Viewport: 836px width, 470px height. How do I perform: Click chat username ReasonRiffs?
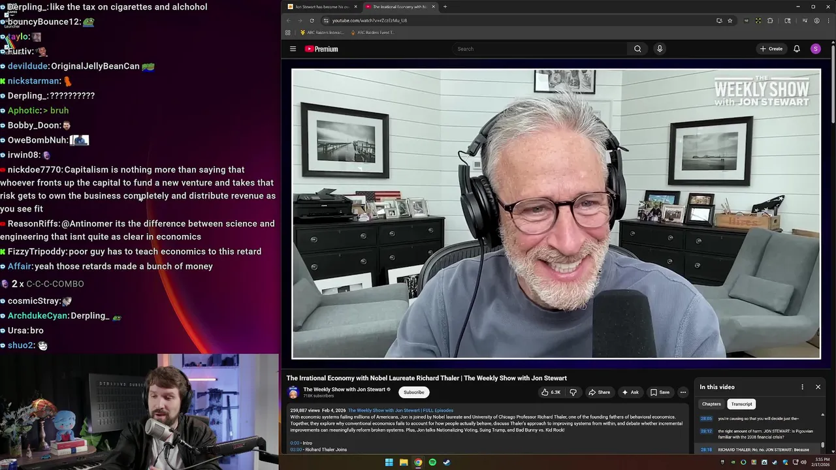[x=33, y=223]
